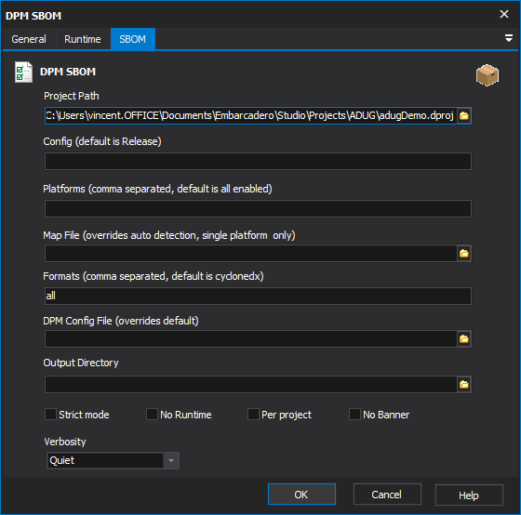This screenshot has width=521, height=515.
Task: Browse for the Project Path file
Action: point(464,116)
